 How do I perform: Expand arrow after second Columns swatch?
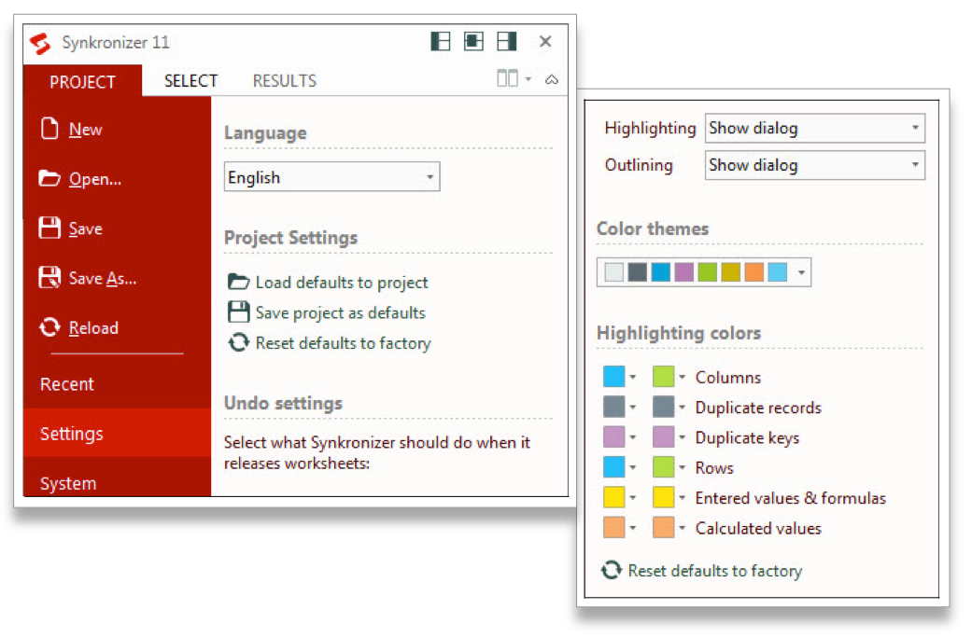tap(682, 377)
